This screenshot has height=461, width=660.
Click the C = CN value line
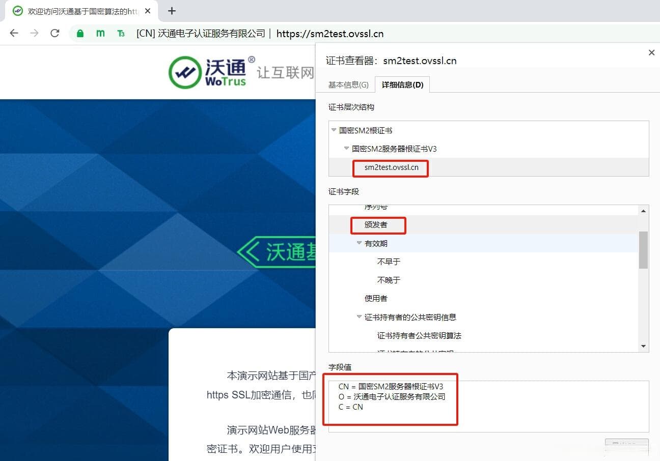coord(350,407)
